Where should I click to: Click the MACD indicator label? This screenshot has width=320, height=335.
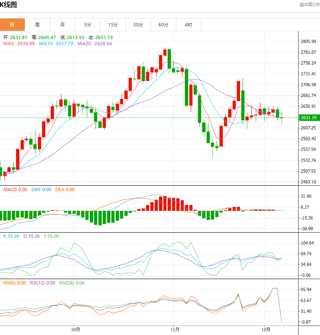pos(15,189)
